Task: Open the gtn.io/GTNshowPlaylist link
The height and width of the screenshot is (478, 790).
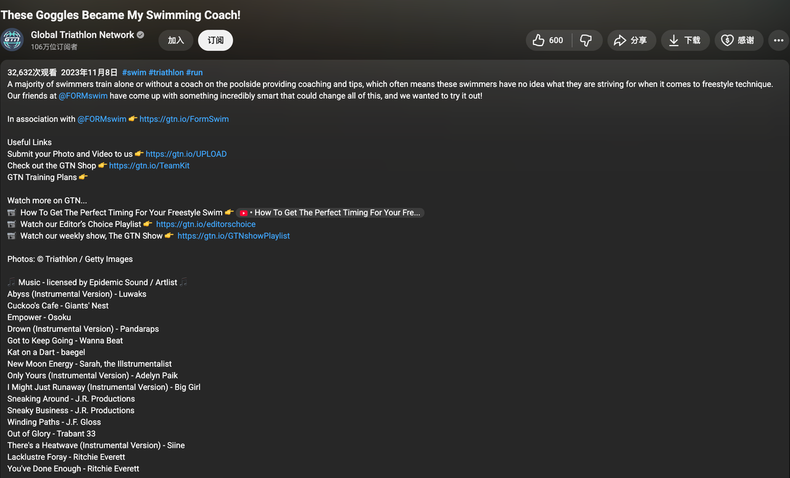Action: (x=233, y=236)
